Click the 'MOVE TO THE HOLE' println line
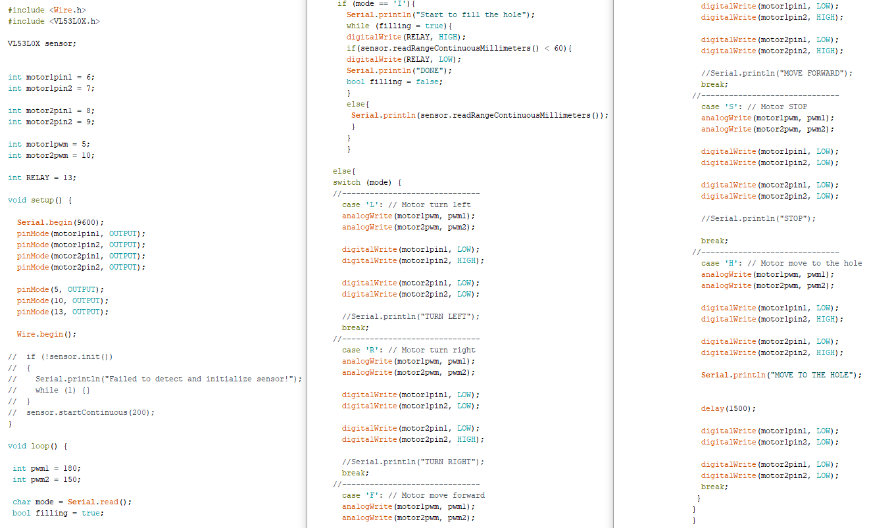Screen dimensions: 869x528 781,375
